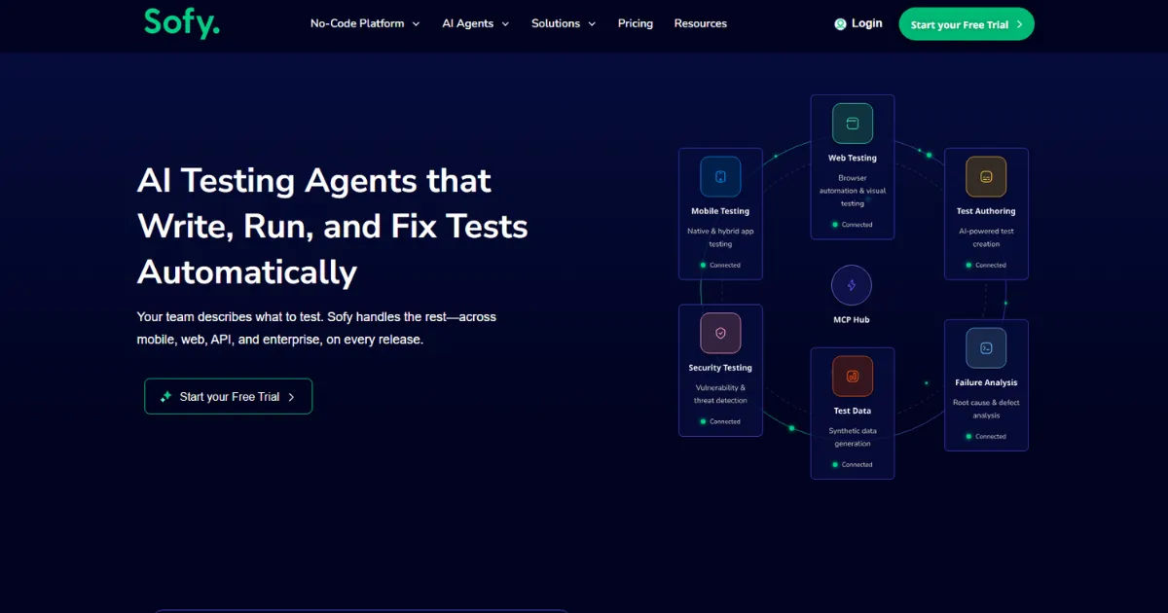The height and width of the screenshot is (613, 1168).
Task: Click the header Start your Free Trial button
Action: 967,24
